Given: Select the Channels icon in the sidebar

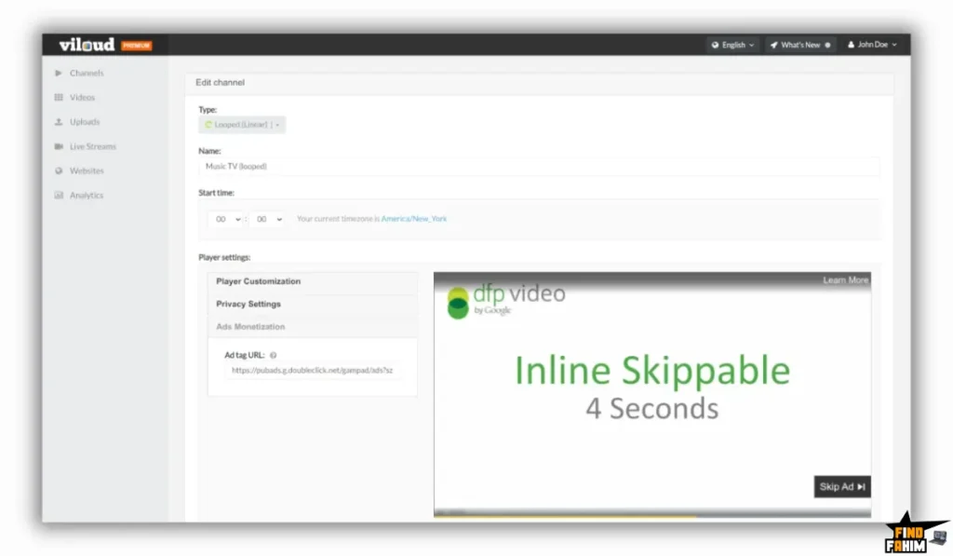Looking at the screenshot, I should (x=58, y=73).
